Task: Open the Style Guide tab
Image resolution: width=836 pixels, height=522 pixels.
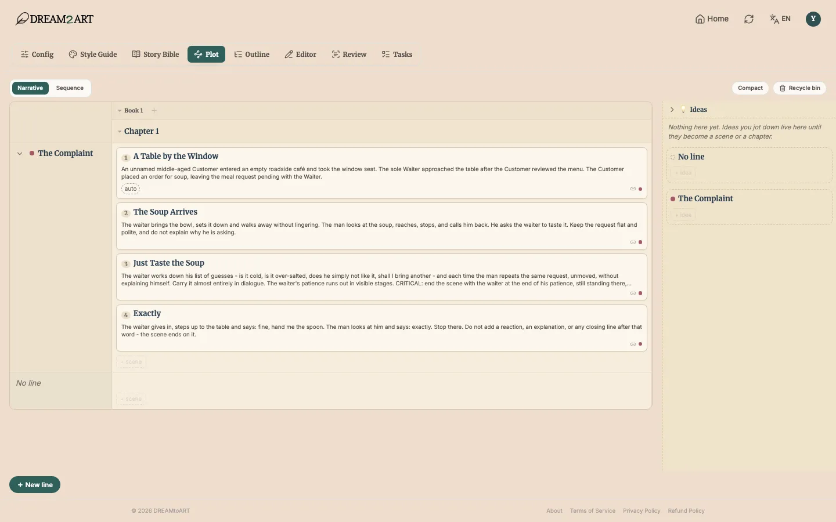Action: [x=93, y=55]
